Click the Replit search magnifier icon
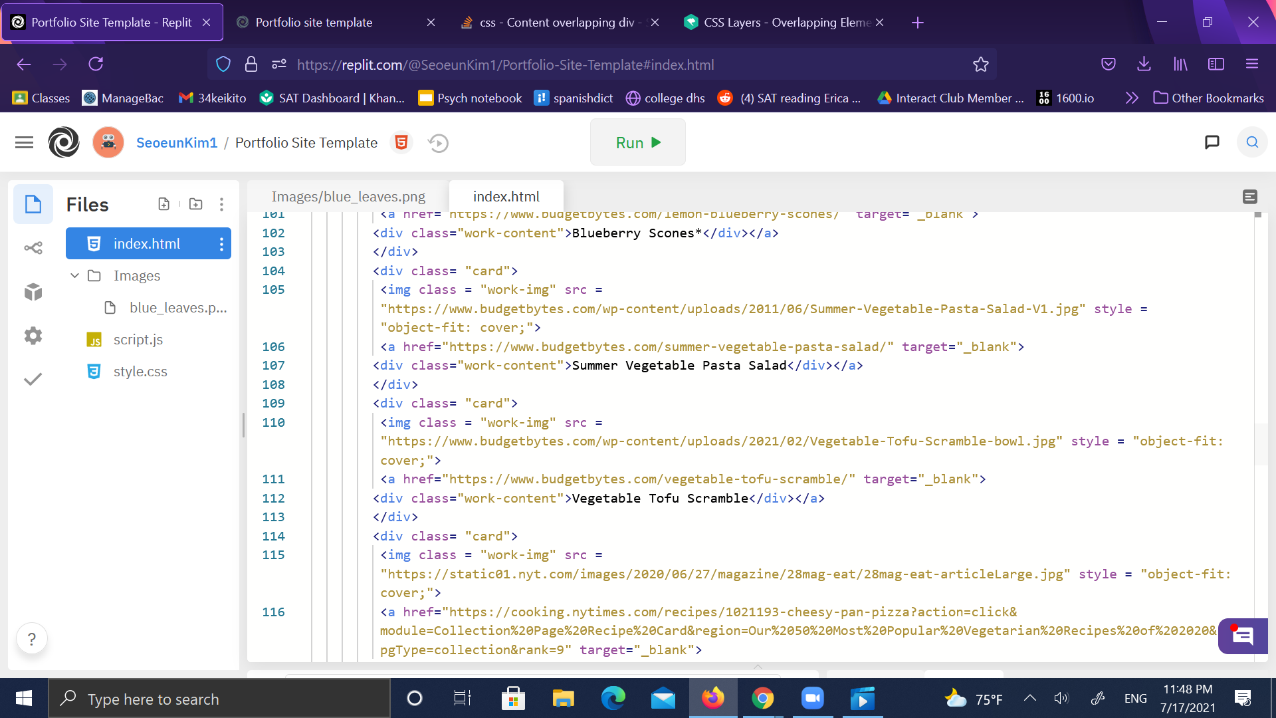Image resolution: width=1276 pixels, height=718 pixels. 1252,142
